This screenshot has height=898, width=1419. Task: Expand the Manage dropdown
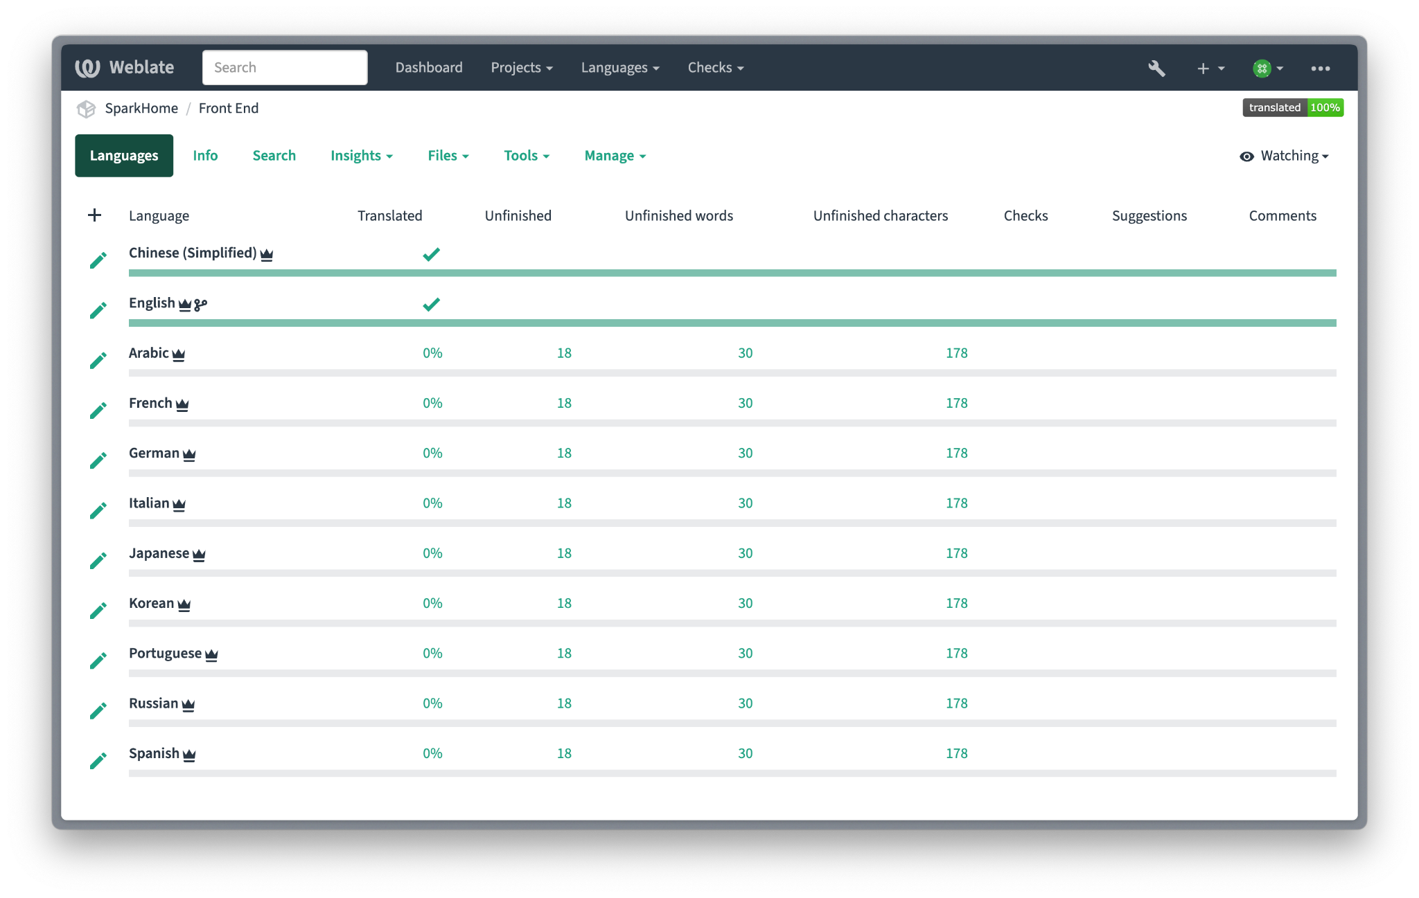click(615, 156)
